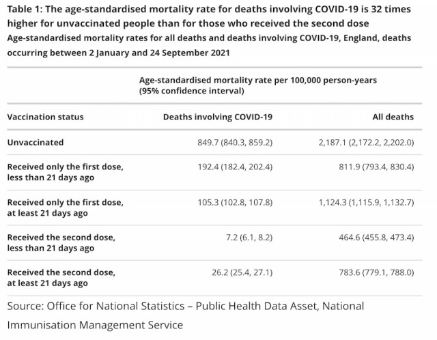Image resolution: width=437 pixels, height=340 pixels.
Task: Click the 192.4 COVID-19 mortality rate cell
Action: tap(235, 167)
